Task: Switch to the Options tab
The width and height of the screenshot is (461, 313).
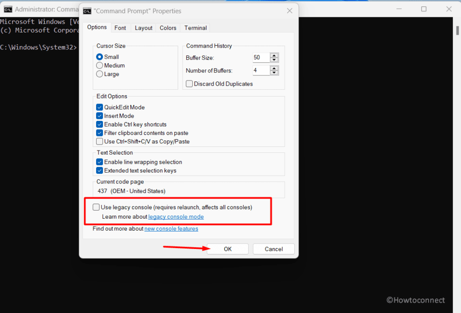Action: [x=97, y=27]
